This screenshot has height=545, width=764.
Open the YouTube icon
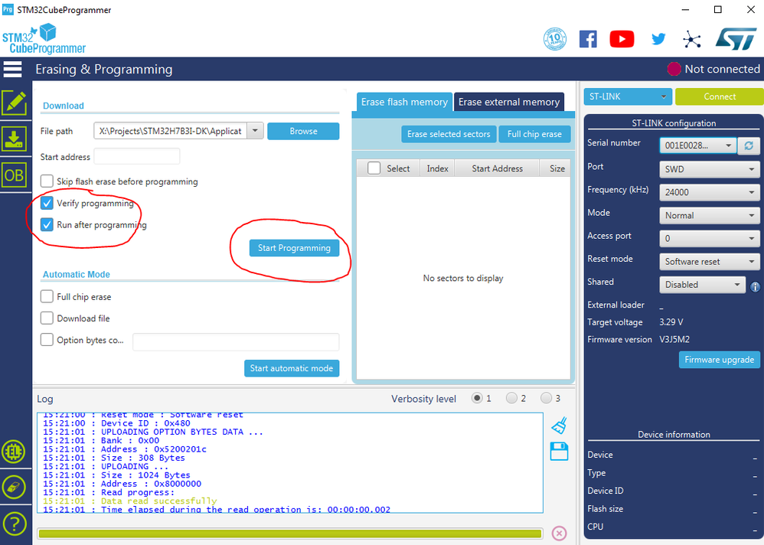pos(622,39)
